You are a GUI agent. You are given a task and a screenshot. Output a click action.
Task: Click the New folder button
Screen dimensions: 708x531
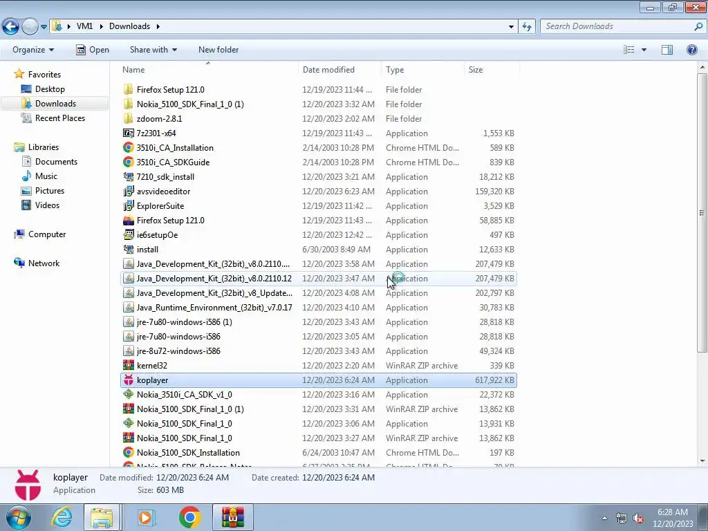pos(218,50)
